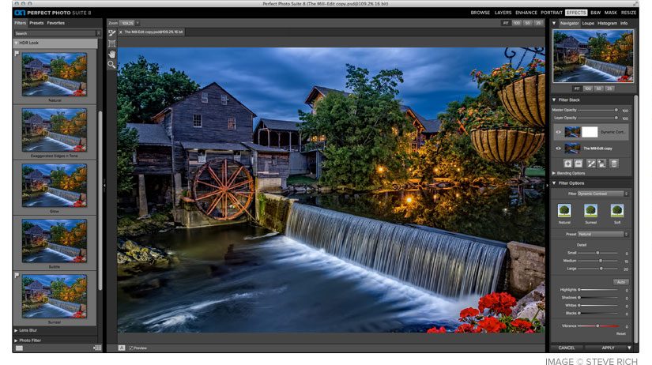
Task: Click the layer mask thumbnail of Dynamic Contrast
Action: [x=590, y=132]
